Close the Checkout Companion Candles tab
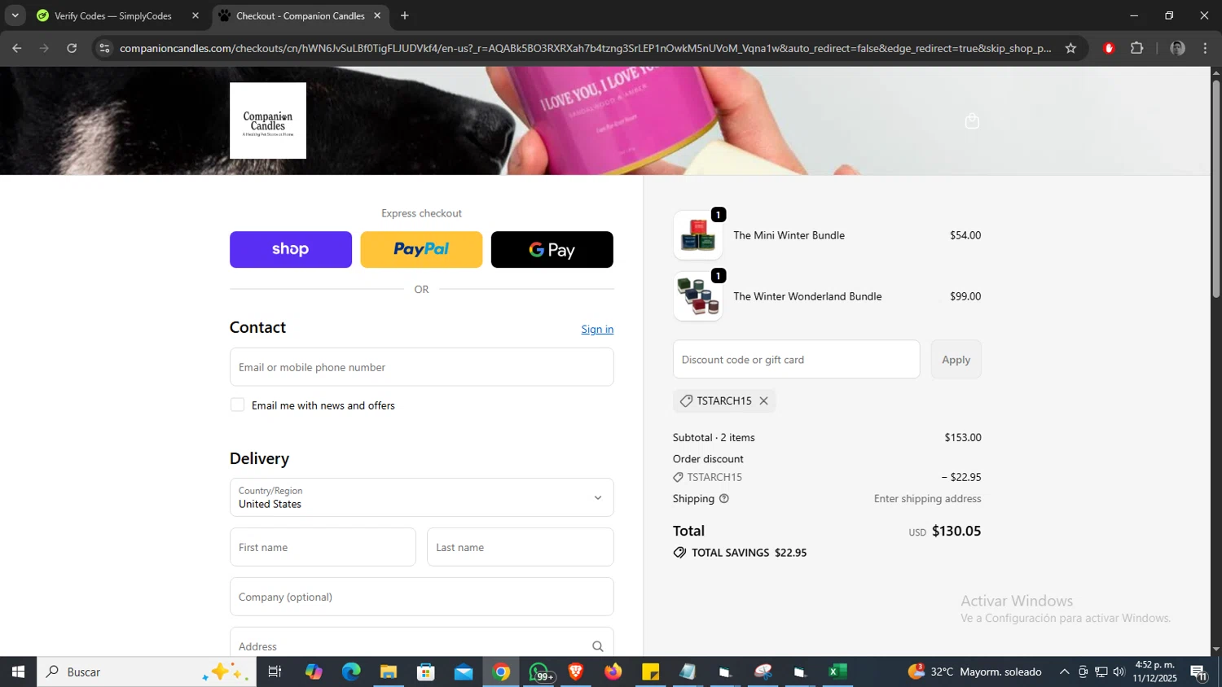The image size is (1222, 687). click(x=377, y=15)
